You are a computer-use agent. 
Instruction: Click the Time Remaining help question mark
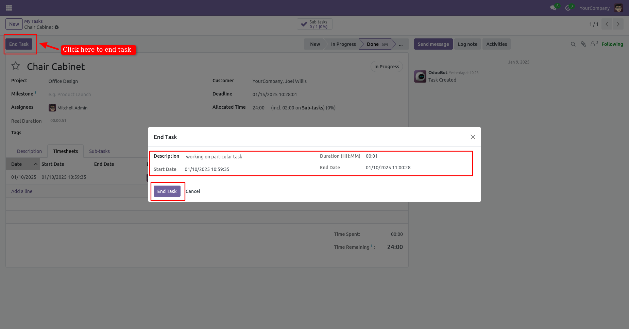coord(372,245)
